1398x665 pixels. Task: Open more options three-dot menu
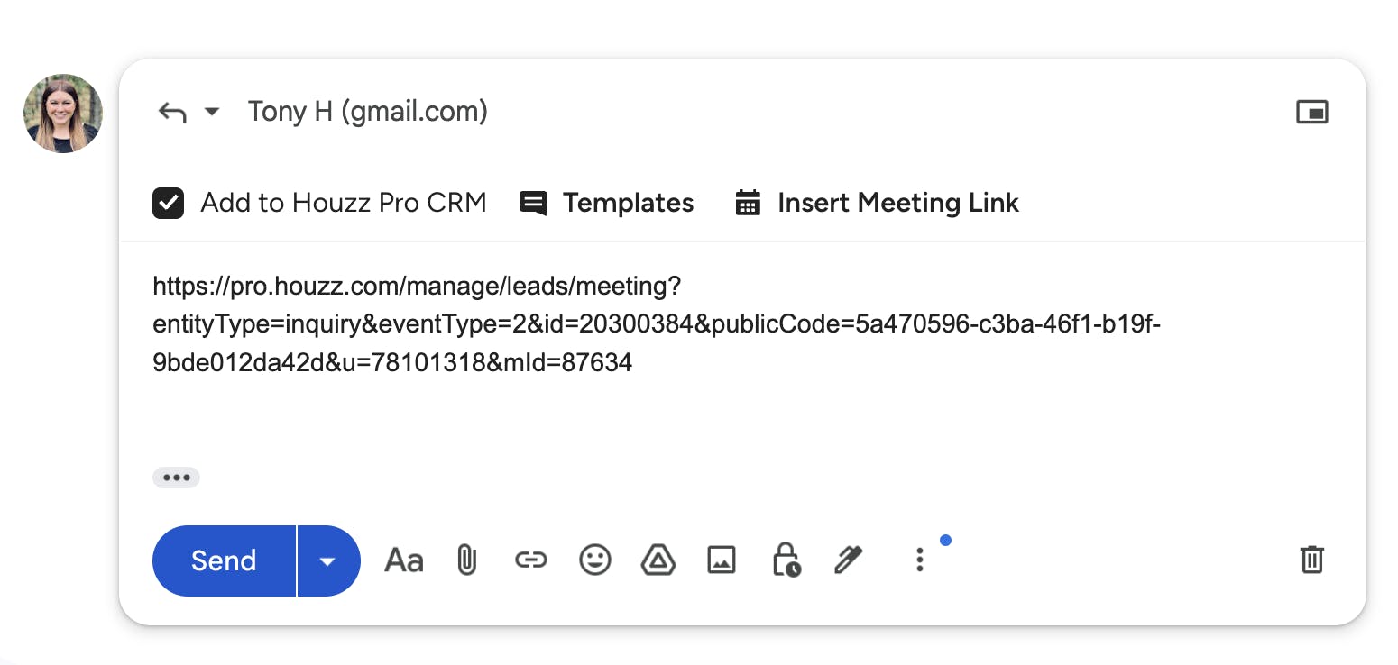(x=919, y=560)
